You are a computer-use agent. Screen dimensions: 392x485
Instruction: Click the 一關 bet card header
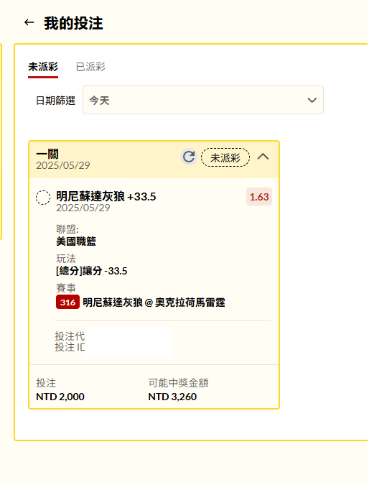point(154,160)
